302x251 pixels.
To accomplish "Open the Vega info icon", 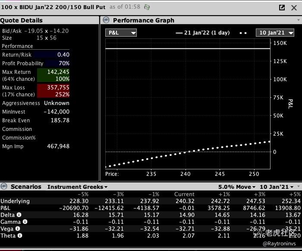I will [18, 229].
